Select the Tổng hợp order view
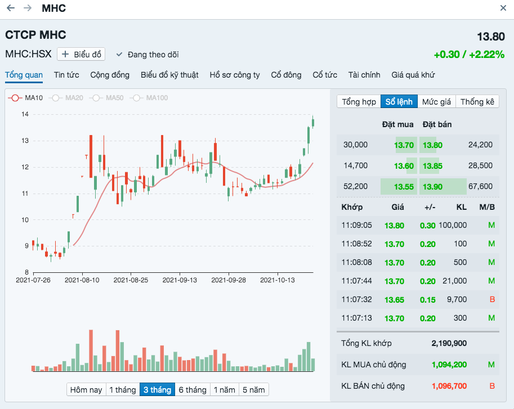 click(x=359, y=101)
